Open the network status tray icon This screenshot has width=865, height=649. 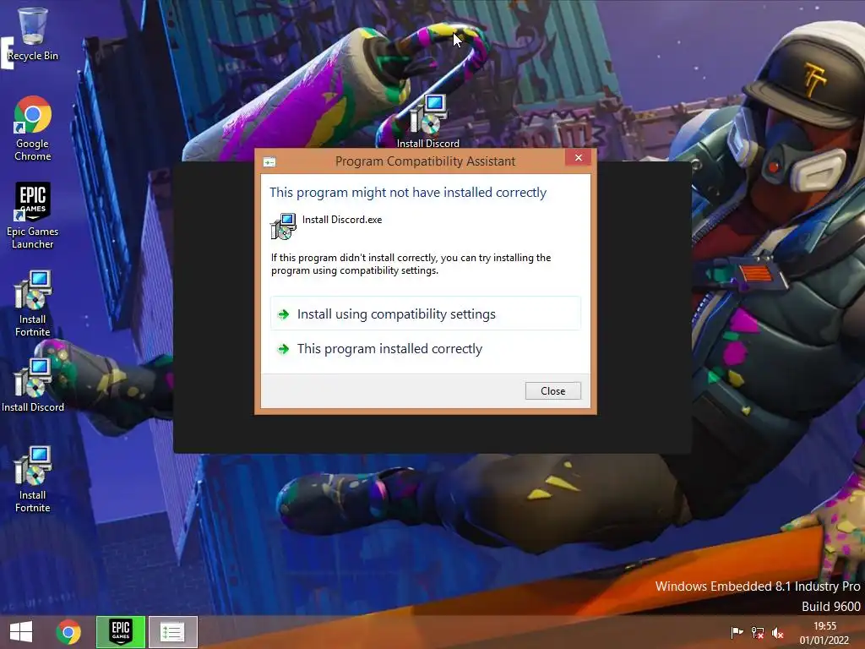[x=758, y=632]
